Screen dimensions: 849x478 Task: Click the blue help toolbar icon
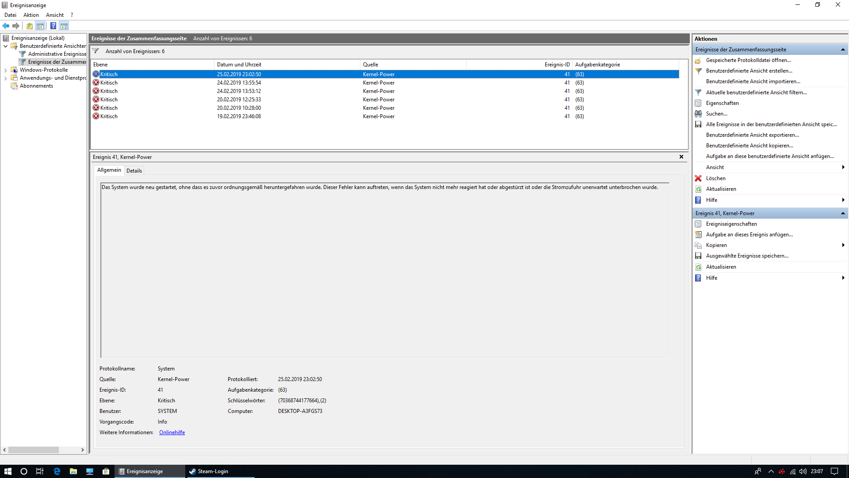pyautogui.click(x=53, y=26)
